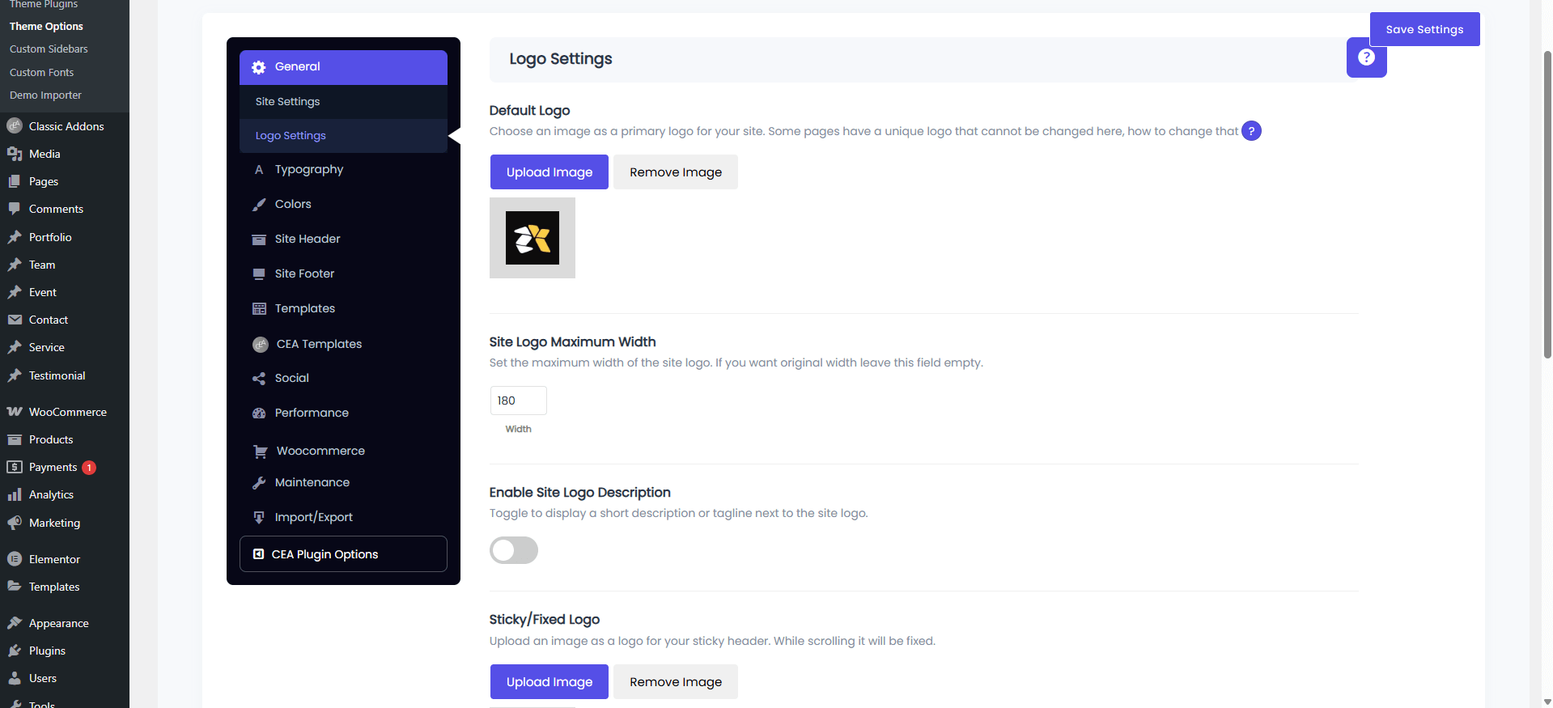The width and height of the screenshot is (1553, 708).
Task: Enable the Site Logo Description toggle
Action: coord(513,550)
